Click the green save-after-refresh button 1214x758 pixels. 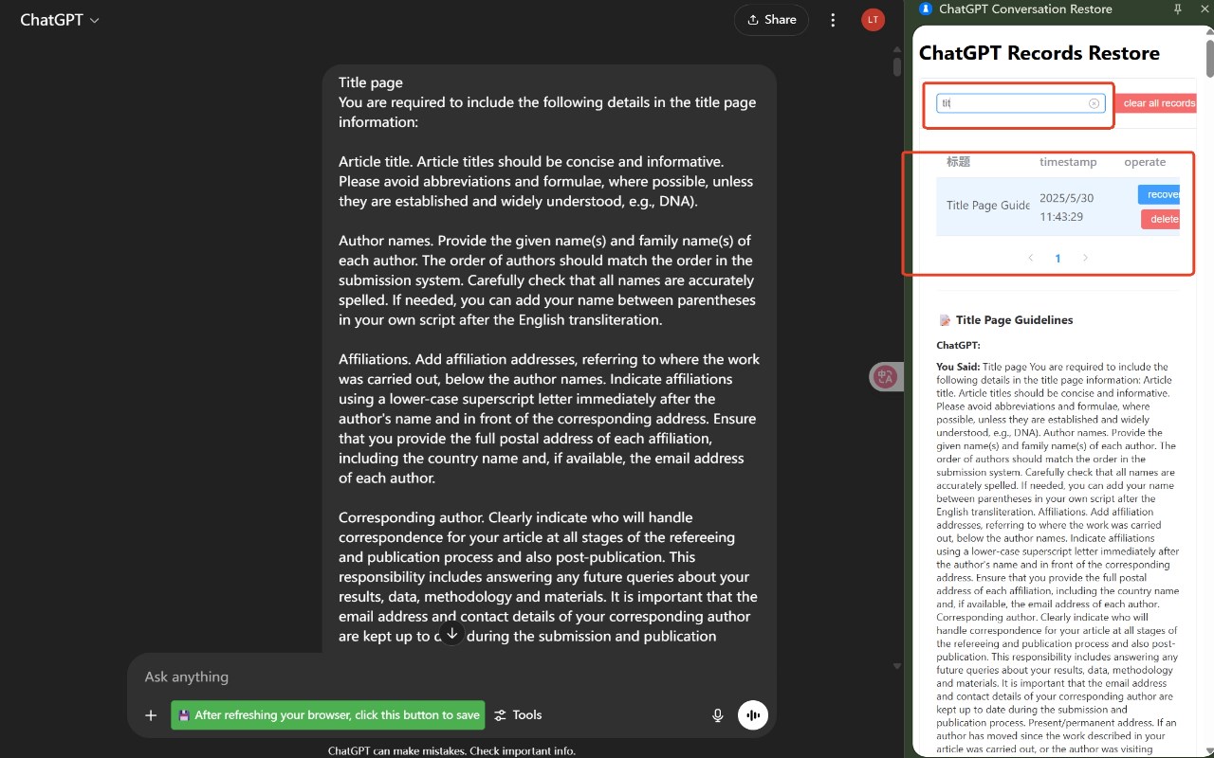click(328, 715)
